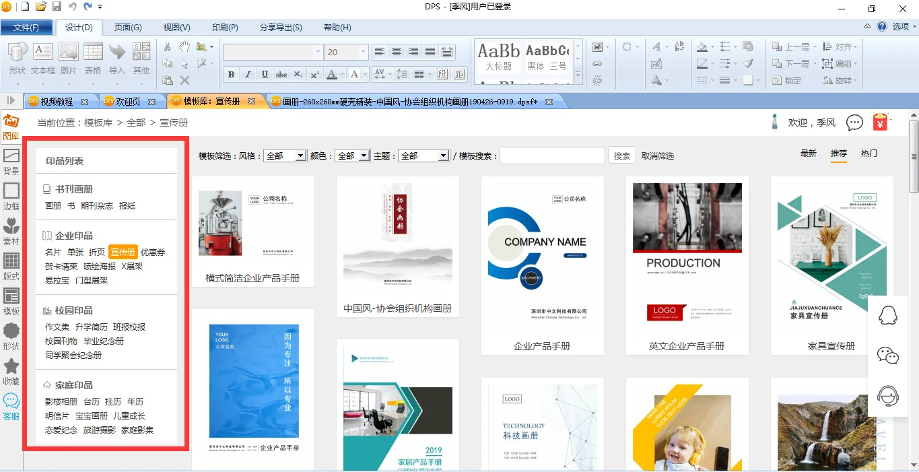919x472 pixels.
Task: Expand the 风格 style filter dropdown
Action: tap(301, 156)
